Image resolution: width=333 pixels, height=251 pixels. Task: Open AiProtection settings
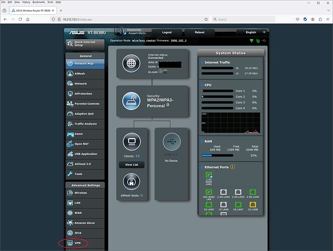[85, 93]
